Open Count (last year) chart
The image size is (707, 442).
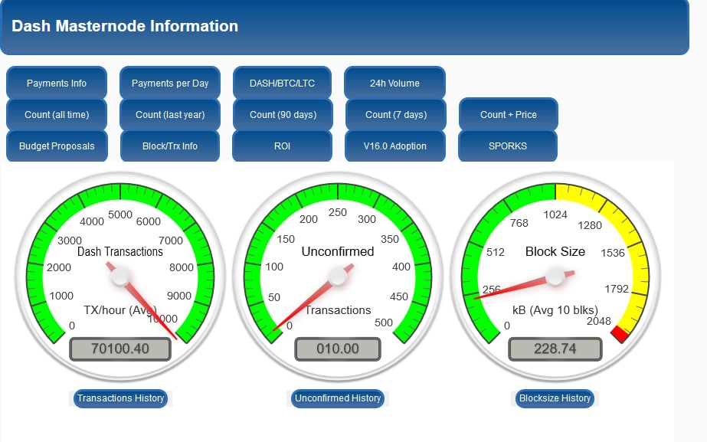pyautogui.click(x=170, y=115)
